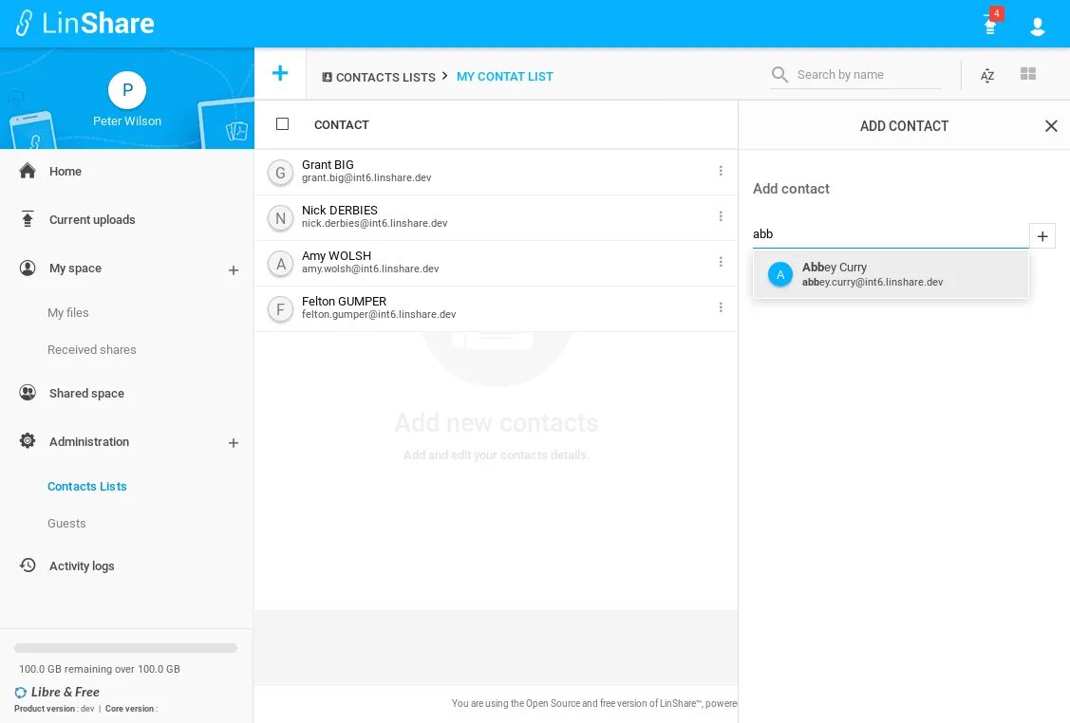Click MY CONTAT LIST breadcrumb
Image resolution: width=1070 pixels, height=723 pixels.
(x=505, y=77)
